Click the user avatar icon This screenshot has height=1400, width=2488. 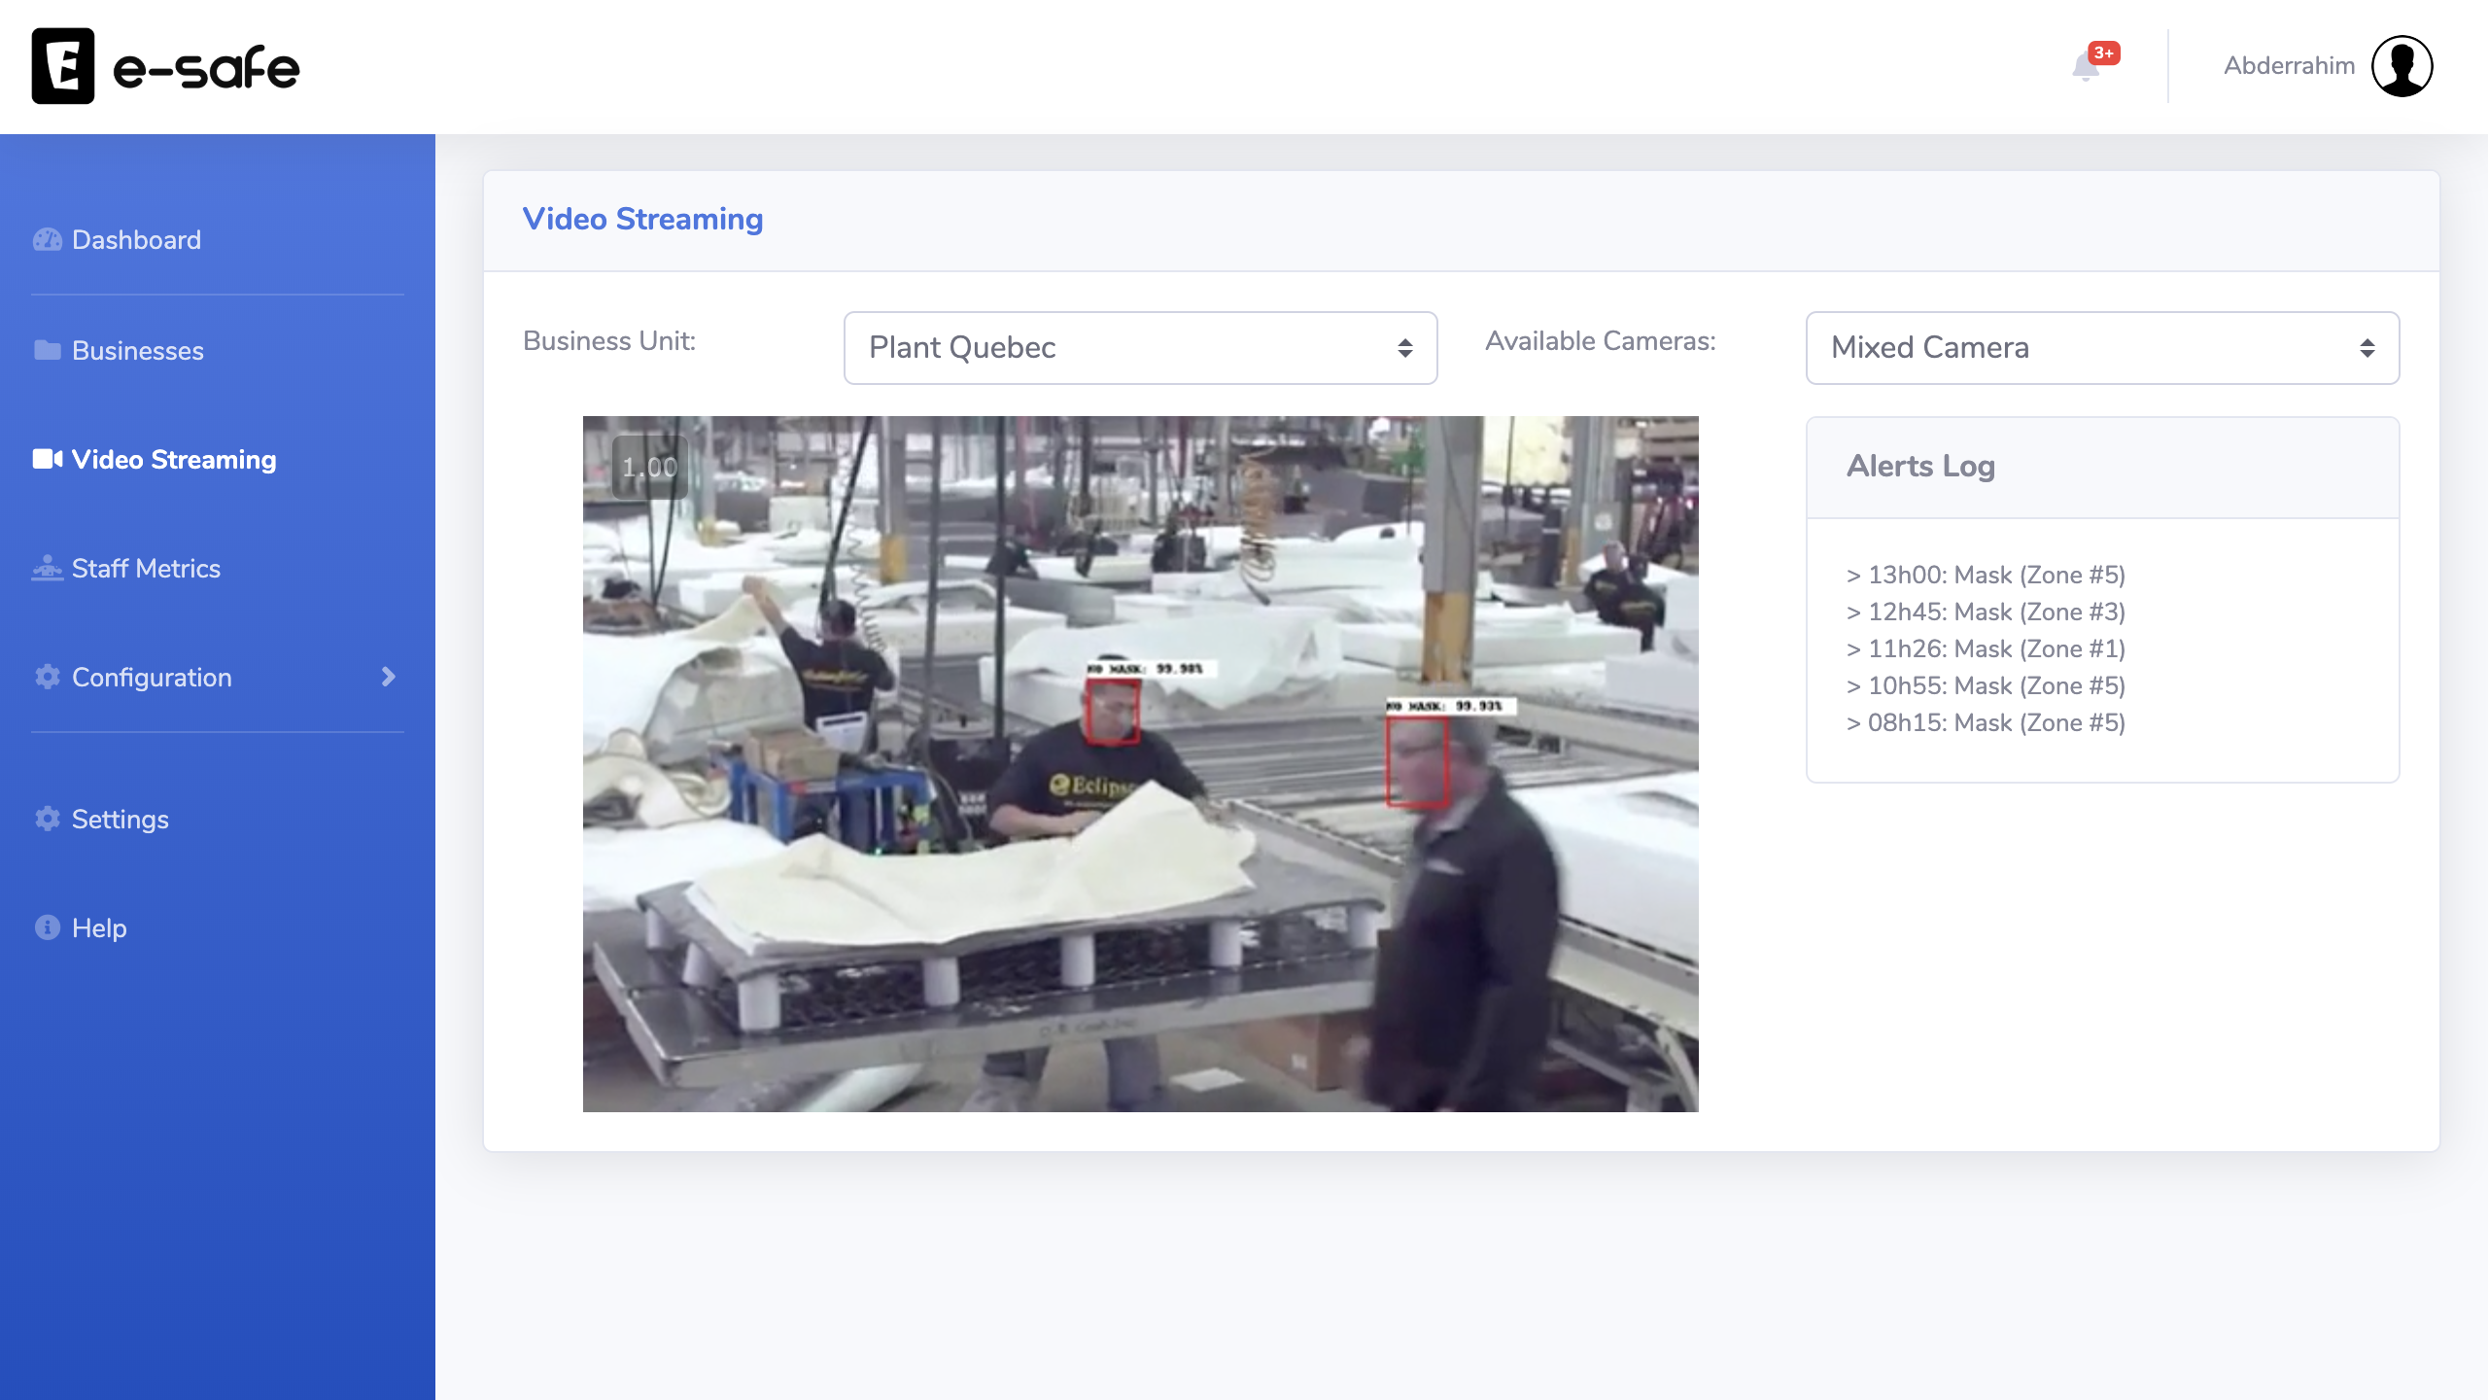(2402, 66)
